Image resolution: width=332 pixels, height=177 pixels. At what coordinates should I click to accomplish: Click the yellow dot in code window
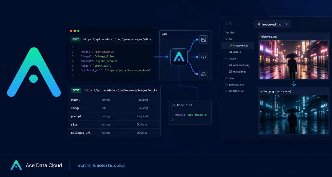pyautogui.click(x=75, y=31)
